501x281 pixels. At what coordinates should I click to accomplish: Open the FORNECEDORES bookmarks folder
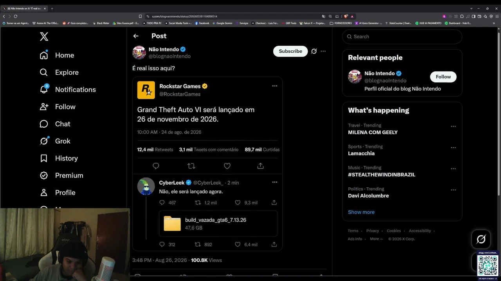pos(341,23)
